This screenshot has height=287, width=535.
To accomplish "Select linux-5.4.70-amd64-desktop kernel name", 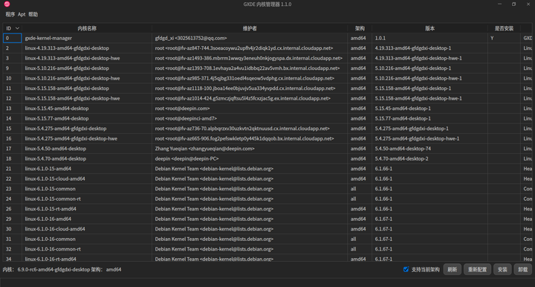I will (x=55, y=158).
